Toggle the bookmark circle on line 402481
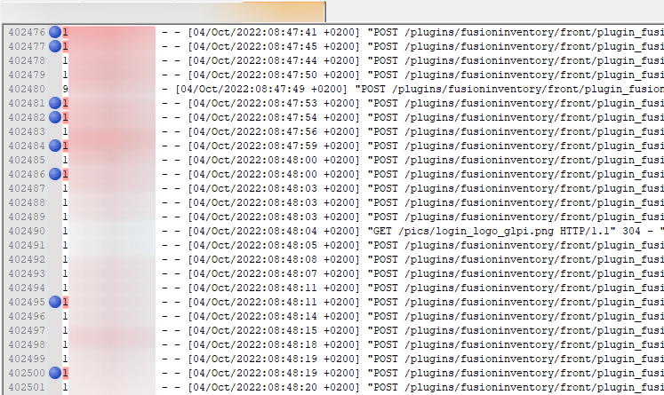Image resolution: width=664 pixels, height=395 pixels. click(55, 103)
